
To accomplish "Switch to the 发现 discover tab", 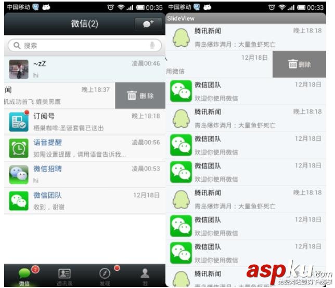I will 105,276.
